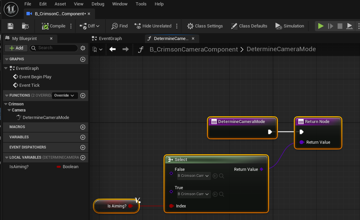
Task: Select Event Begin Play in graph list
Action: click(32, 77)
